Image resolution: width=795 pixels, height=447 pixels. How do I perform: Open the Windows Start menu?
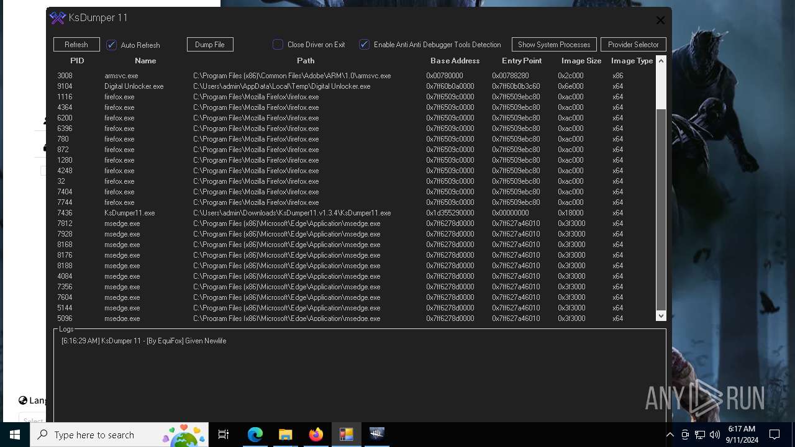tap(15, 435)
